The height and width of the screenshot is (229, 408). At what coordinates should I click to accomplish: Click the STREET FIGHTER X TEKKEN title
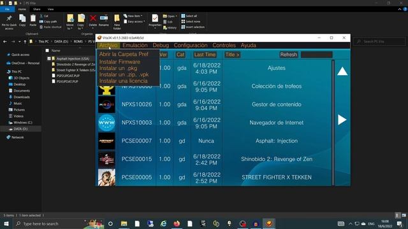pyautogui.click(x=276, y=177)
